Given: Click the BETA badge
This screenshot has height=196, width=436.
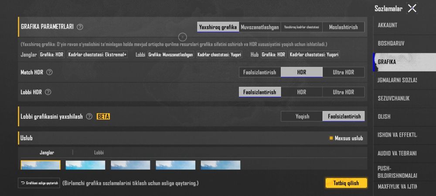Looking at the screenshot, I should pos(103,117).
